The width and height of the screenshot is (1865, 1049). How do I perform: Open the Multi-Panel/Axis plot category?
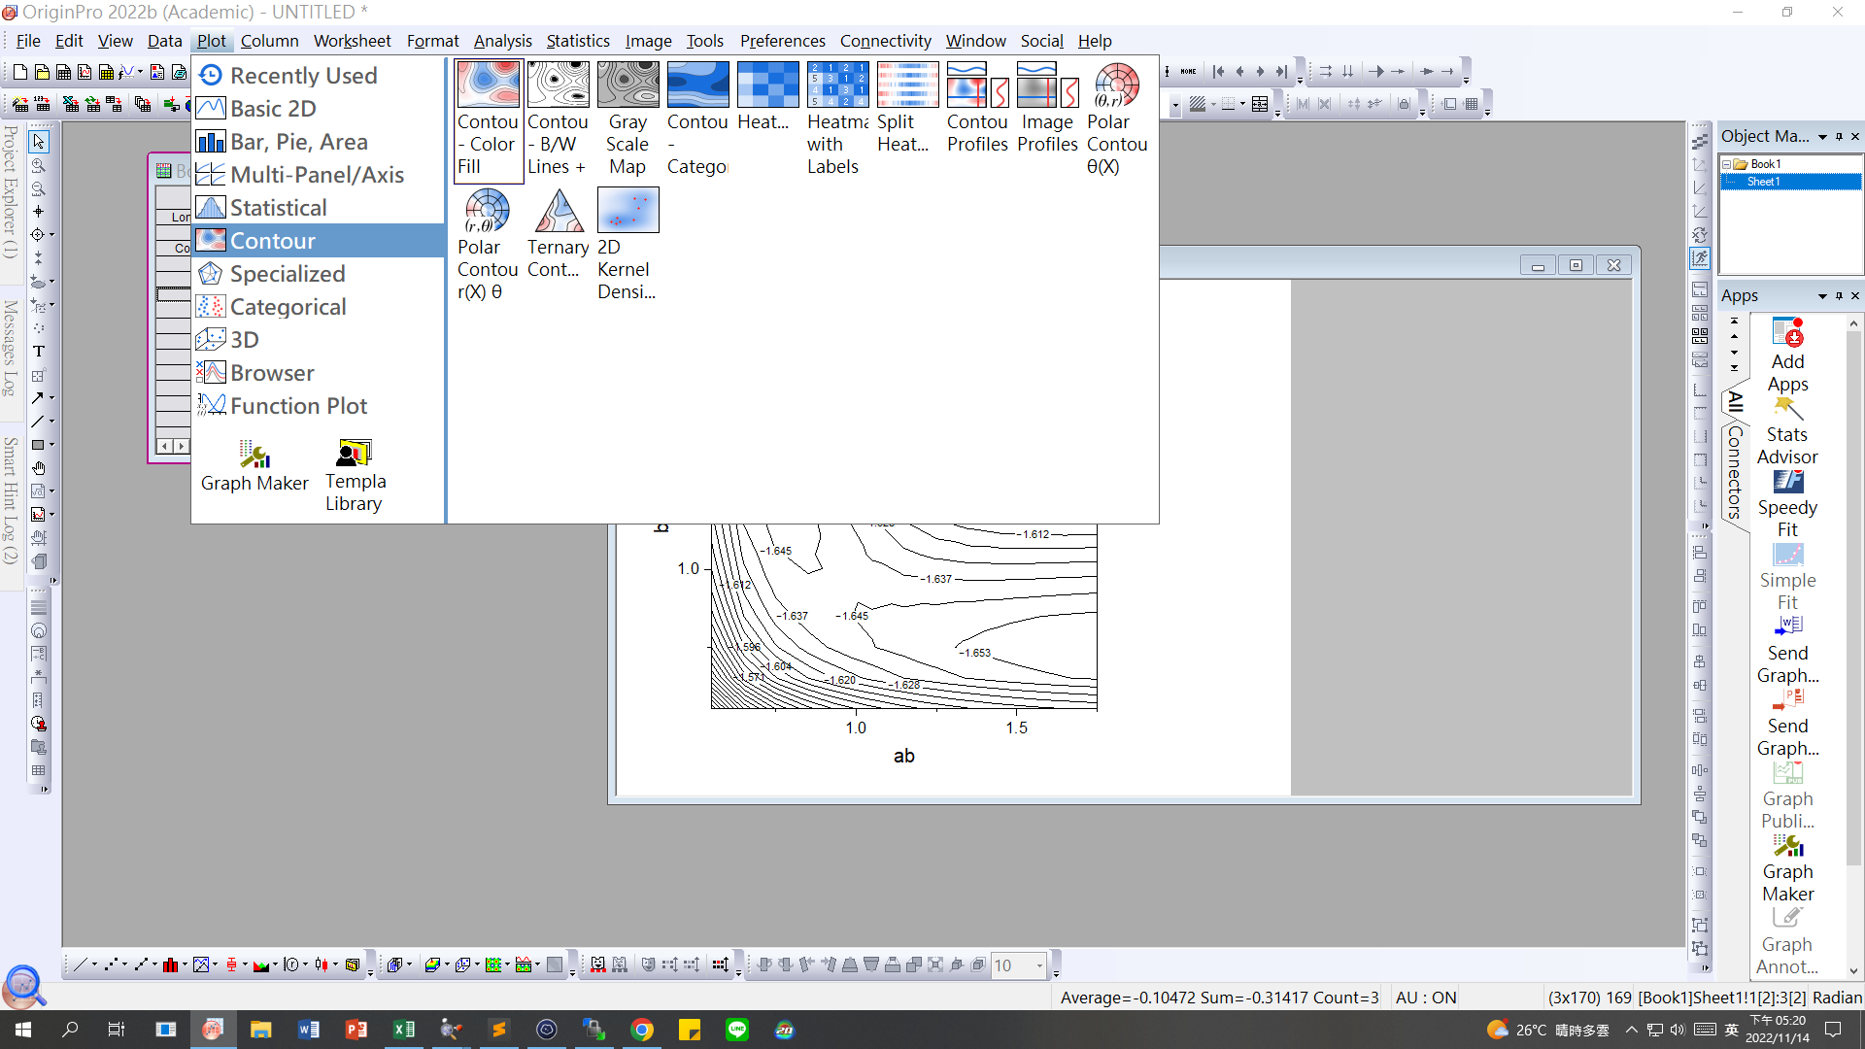click(x=320, y=175)
